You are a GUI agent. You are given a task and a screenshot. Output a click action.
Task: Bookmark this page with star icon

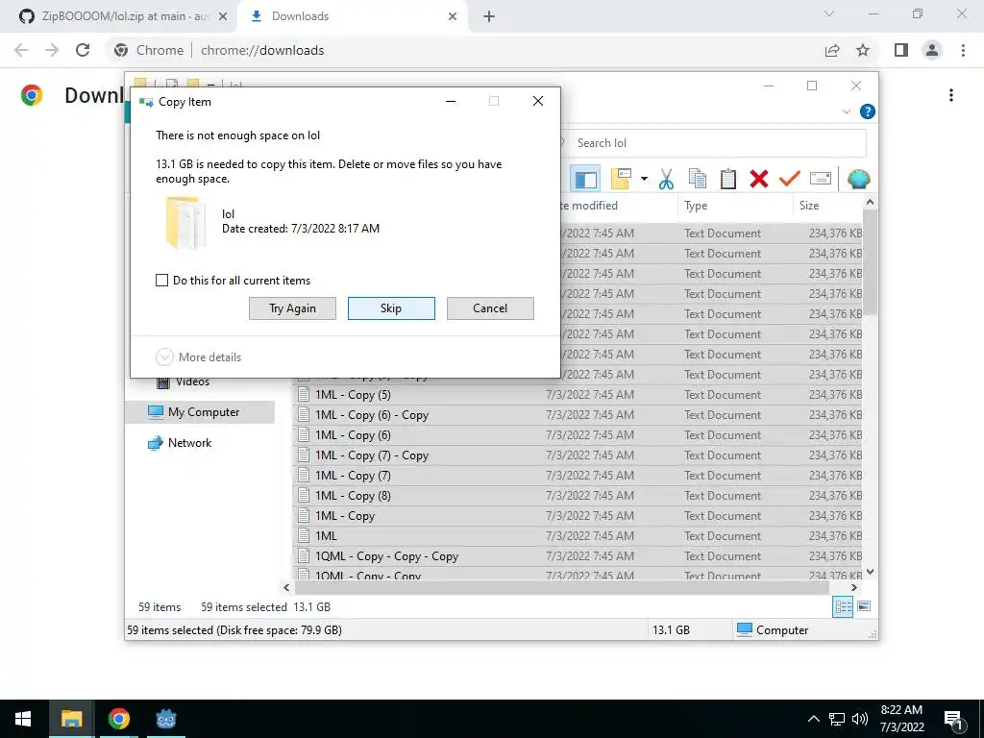coord(863,50)
